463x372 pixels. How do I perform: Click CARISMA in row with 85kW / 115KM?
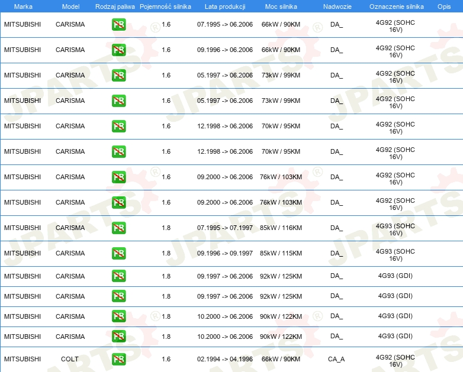pos(70,253)
